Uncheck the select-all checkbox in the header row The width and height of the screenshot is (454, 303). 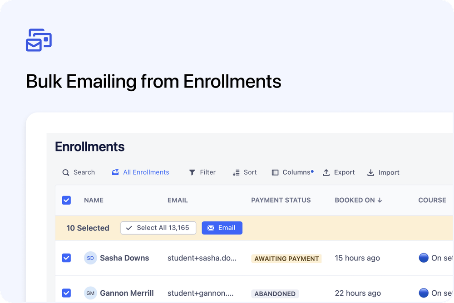point(66,200)
